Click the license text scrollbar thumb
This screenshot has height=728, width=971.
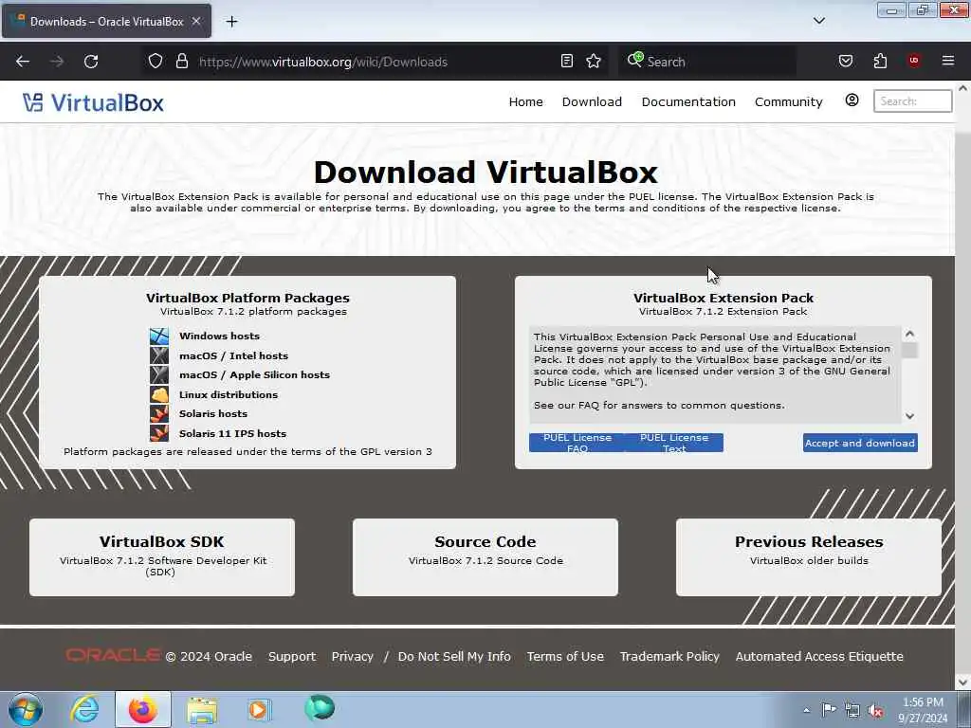coord(909,351)
